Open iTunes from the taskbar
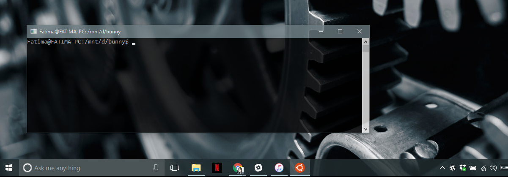 coord(279,168)
